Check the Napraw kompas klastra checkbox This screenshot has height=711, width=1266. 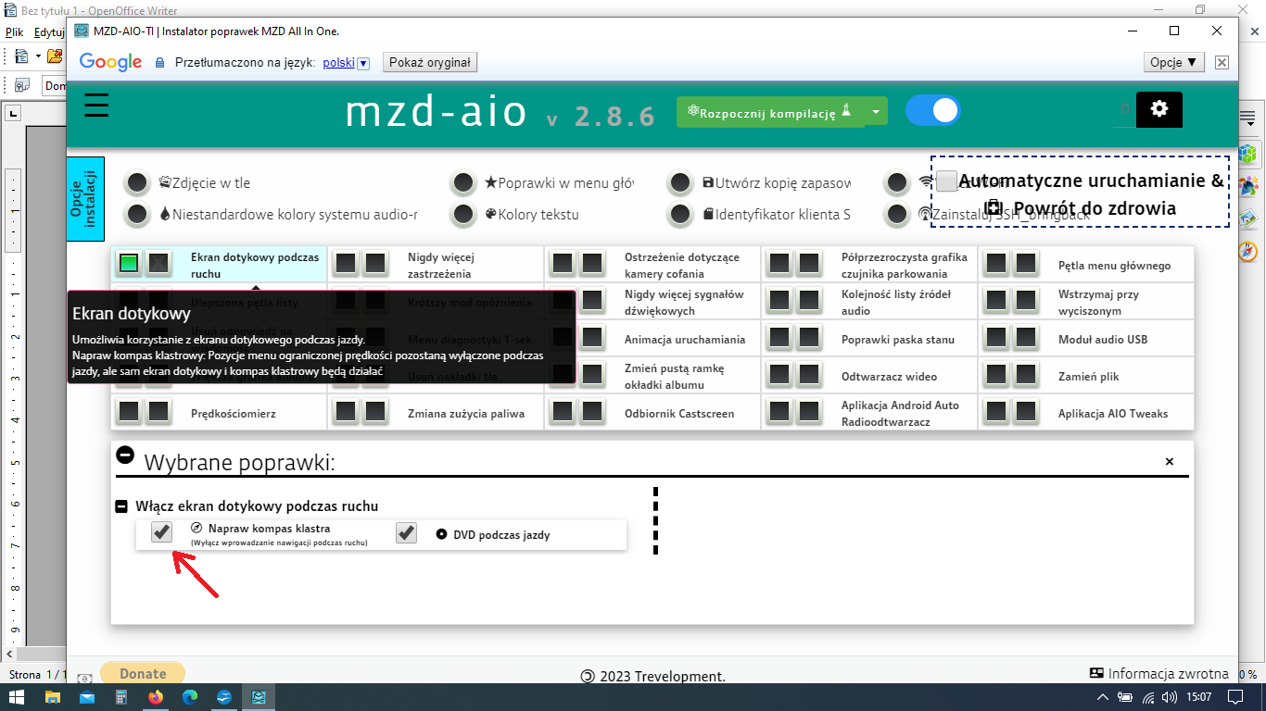coord(161,532)
